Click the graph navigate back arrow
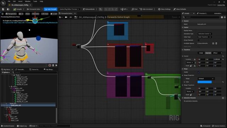The height and width of the screenshot is (128, 227). pos(66,17)
